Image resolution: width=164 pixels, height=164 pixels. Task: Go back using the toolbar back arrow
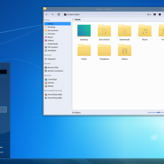tap(46, 14)
